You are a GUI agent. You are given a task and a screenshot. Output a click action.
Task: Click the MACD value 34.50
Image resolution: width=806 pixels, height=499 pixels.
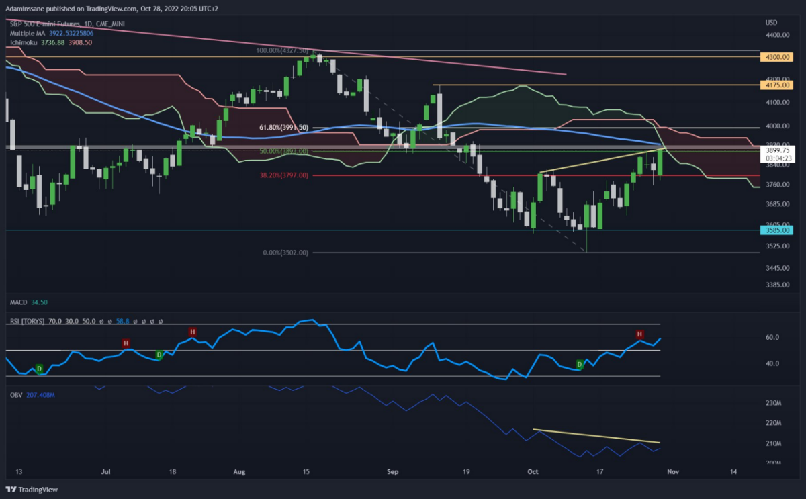(x=38, y=304)
